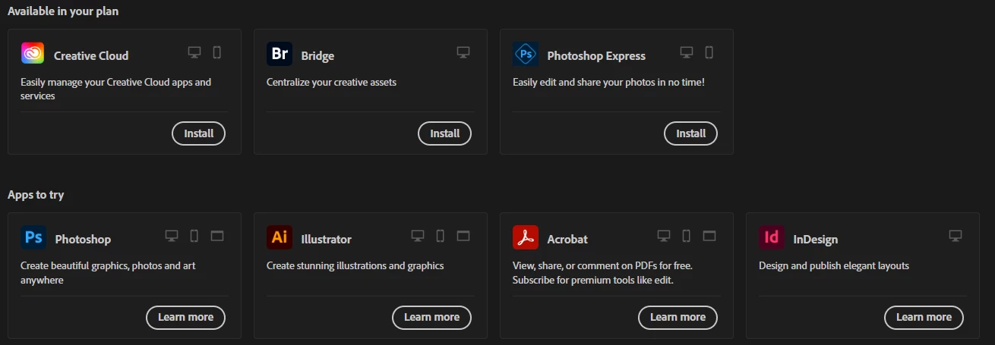Open Learn more for Acrobat
Screen dimensions: 995x345
pyautogui.click(x=678, y=317)
